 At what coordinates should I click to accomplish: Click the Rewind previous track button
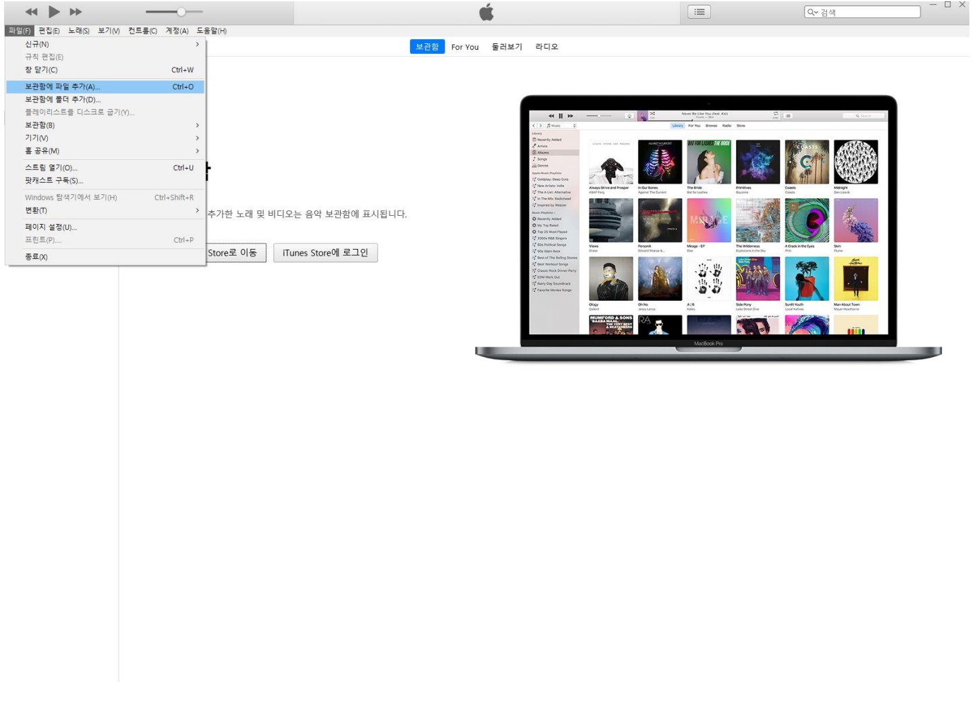(31, 11)
